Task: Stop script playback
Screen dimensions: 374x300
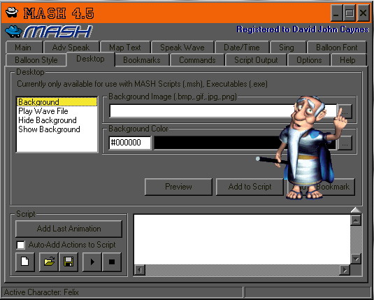Action: coord(112,262)
